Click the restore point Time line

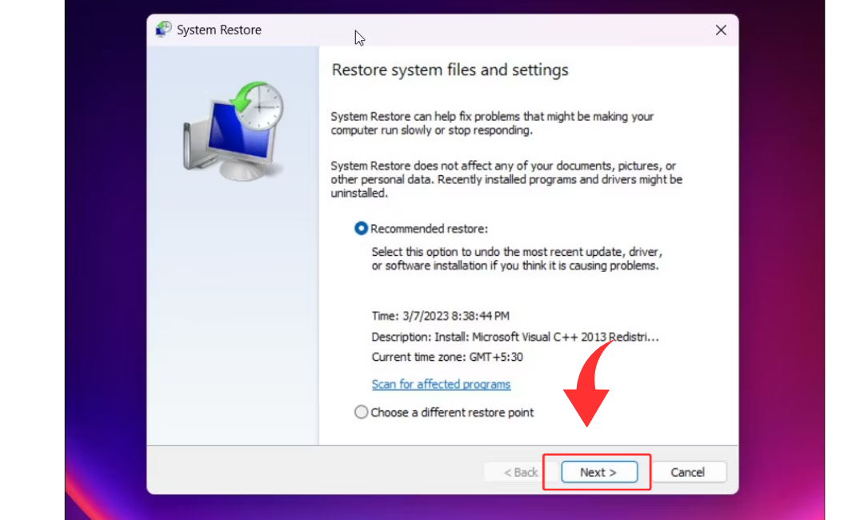coord(440,316)
